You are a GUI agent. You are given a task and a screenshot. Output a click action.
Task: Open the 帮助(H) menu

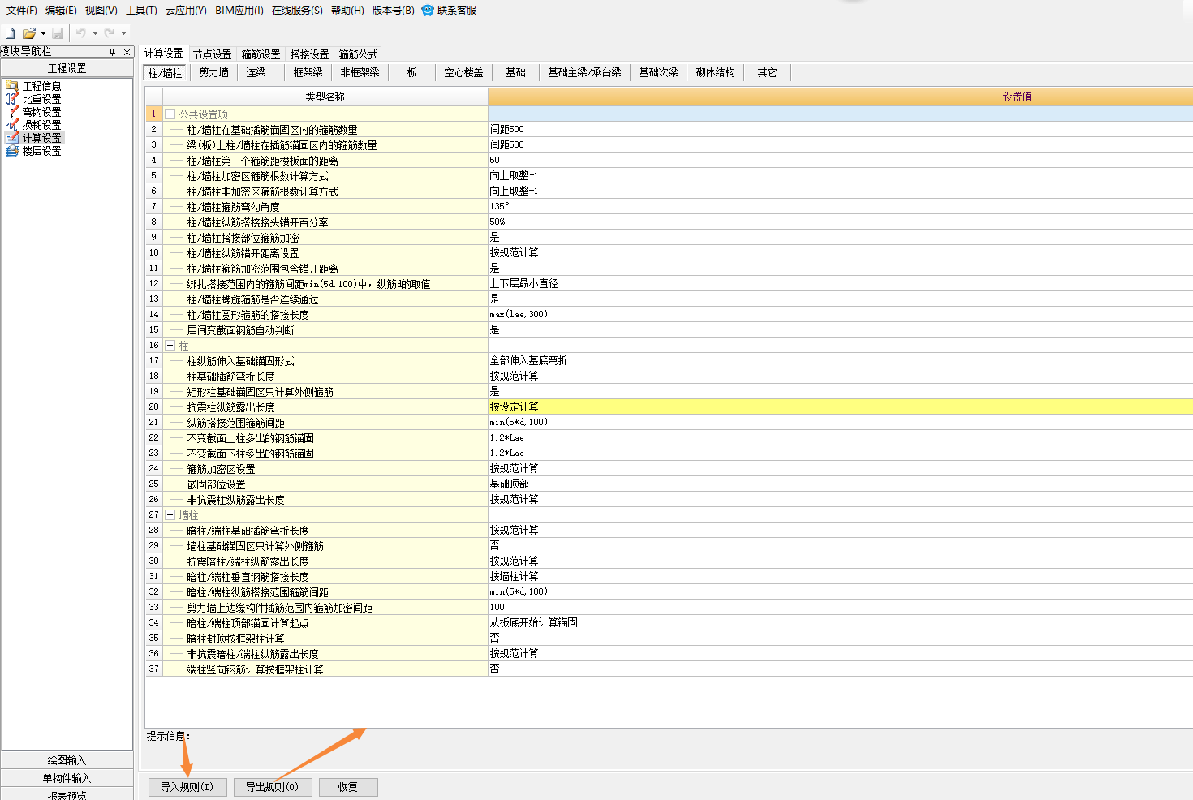pos(347,11)
